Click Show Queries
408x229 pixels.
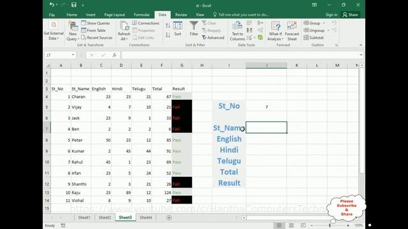click(x=96, y=23)
